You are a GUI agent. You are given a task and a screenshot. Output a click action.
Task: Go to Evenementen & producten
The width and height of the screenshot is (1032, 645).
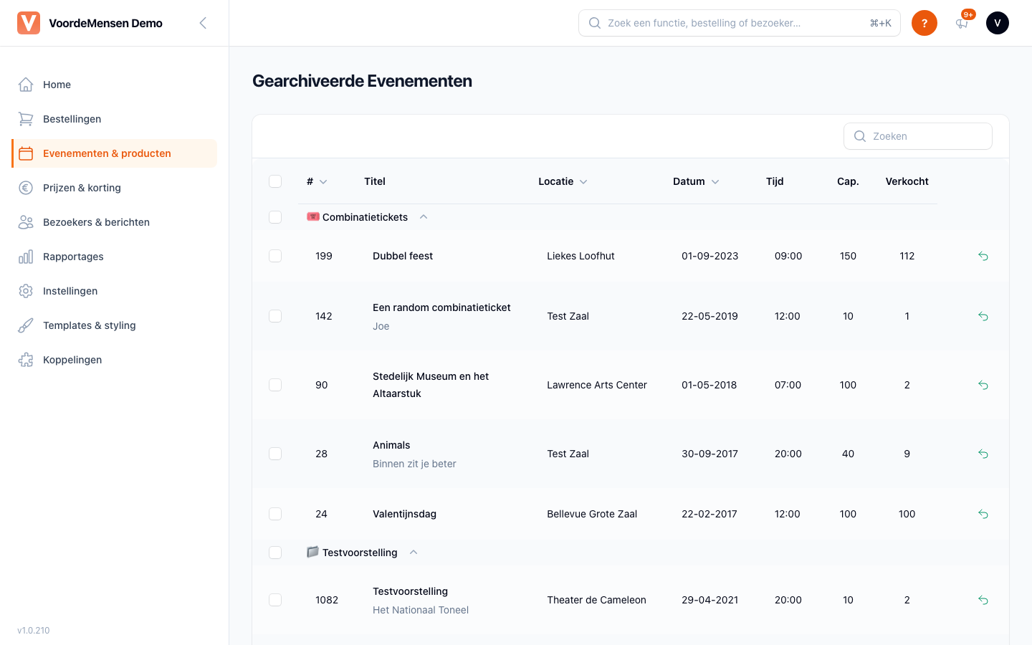pos(115,153)
